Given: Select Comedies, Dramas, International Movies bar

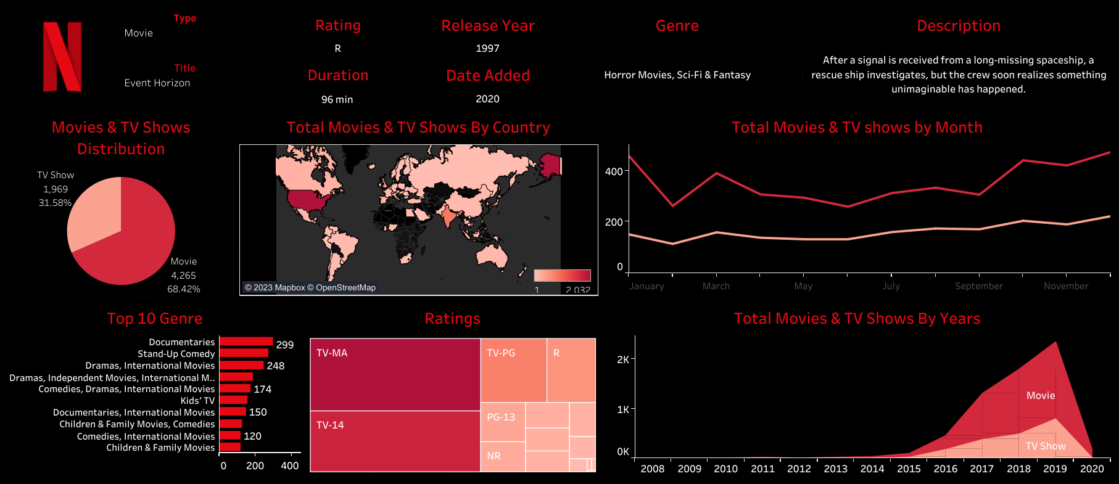Looking at the screenshot, I should pyautogui.click(x=235, y=388).
